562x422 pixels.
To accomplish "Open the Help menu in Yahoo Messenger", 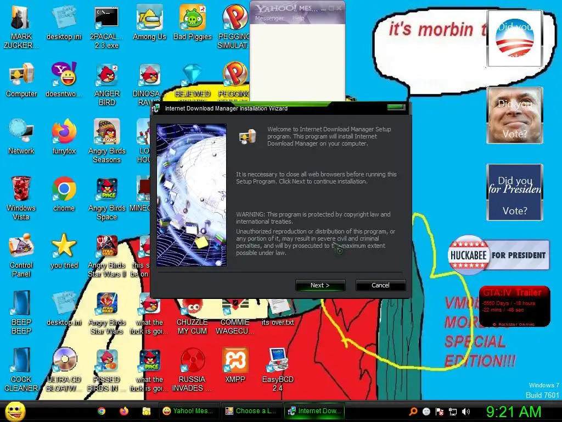I will [x=298, y=18].
